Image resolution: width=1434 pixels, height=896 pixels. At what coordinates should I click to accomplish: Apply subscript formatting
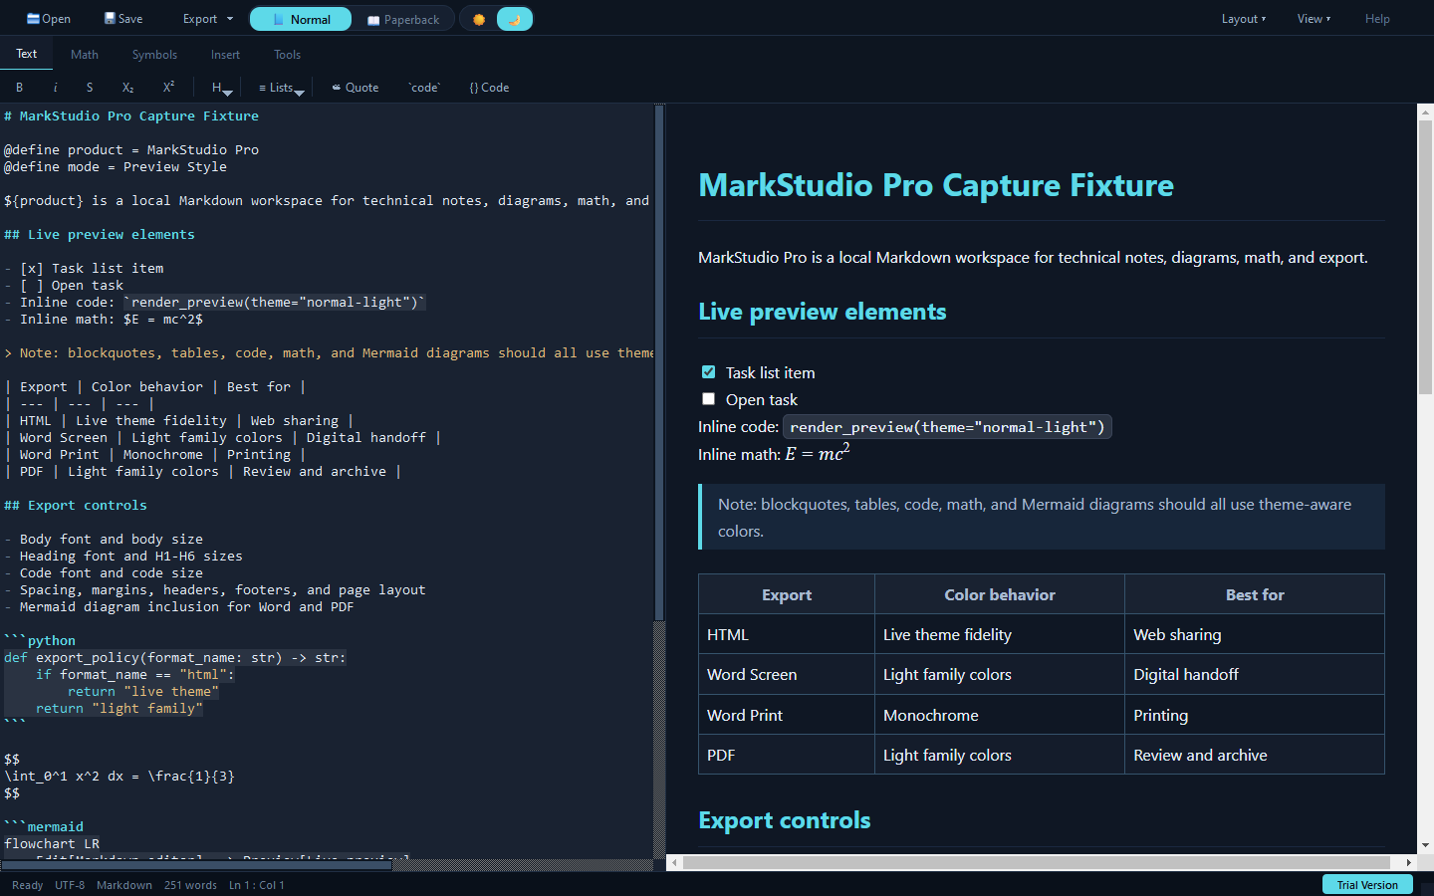tap(127, 88)
